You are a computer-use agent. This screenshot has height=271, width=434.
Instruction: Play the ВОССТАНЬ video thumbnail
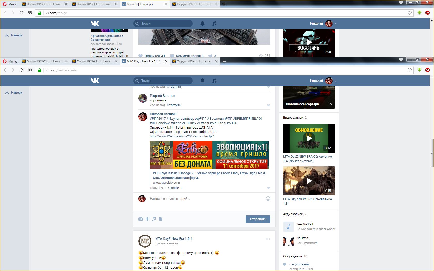tap(309, 43)
